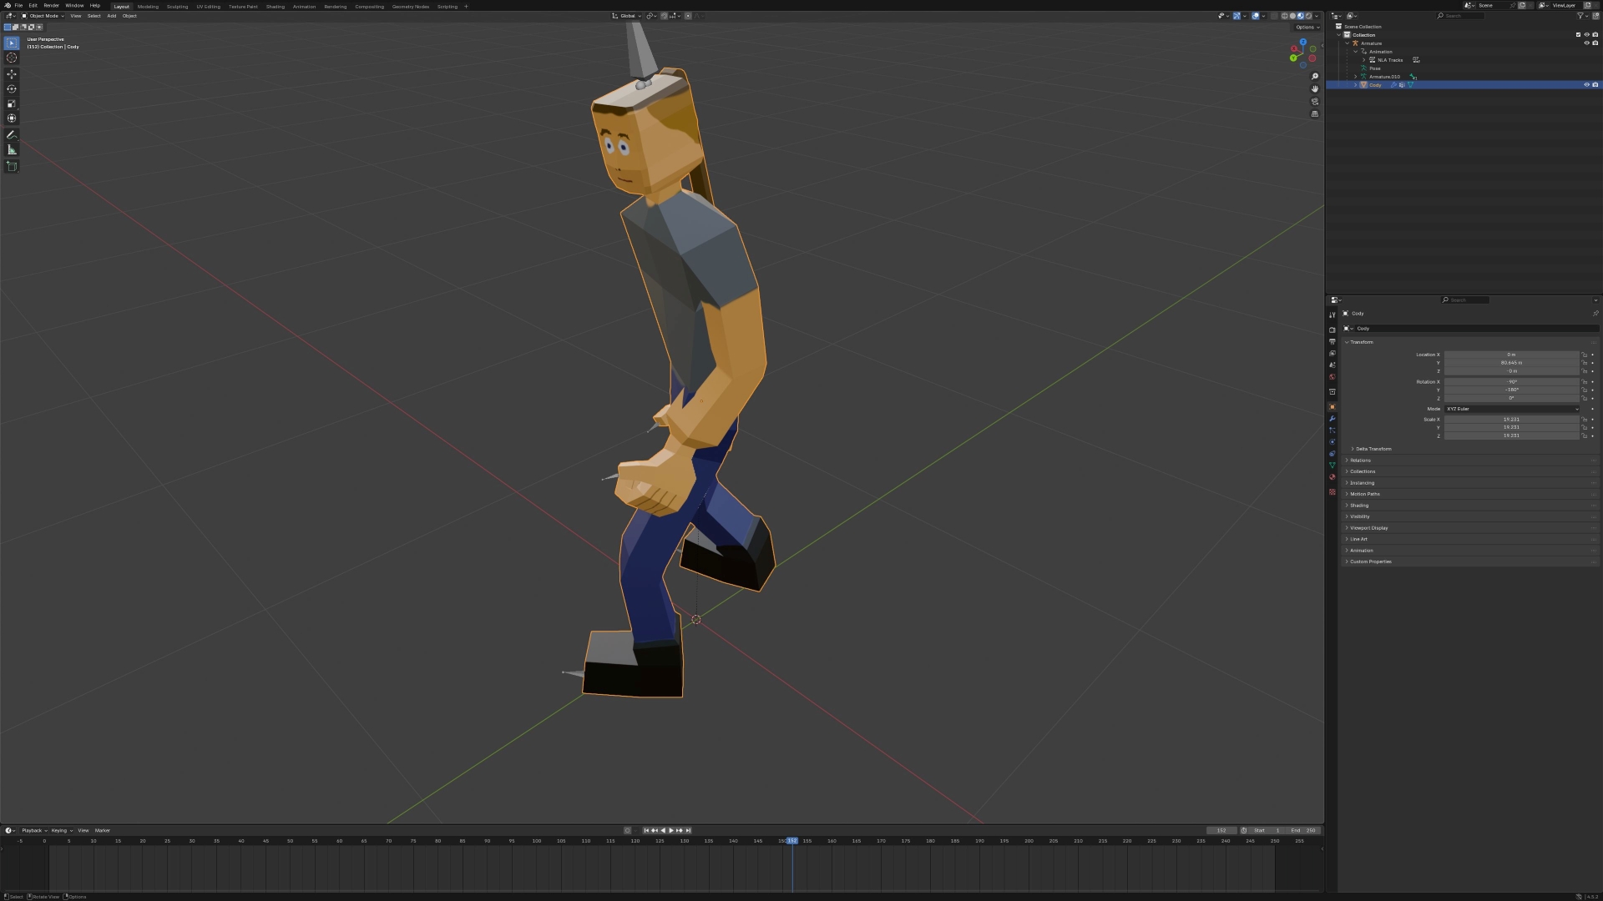
Task: Toggle the Collection checkbox in the Outliner
Action: tap(1579, 35)
